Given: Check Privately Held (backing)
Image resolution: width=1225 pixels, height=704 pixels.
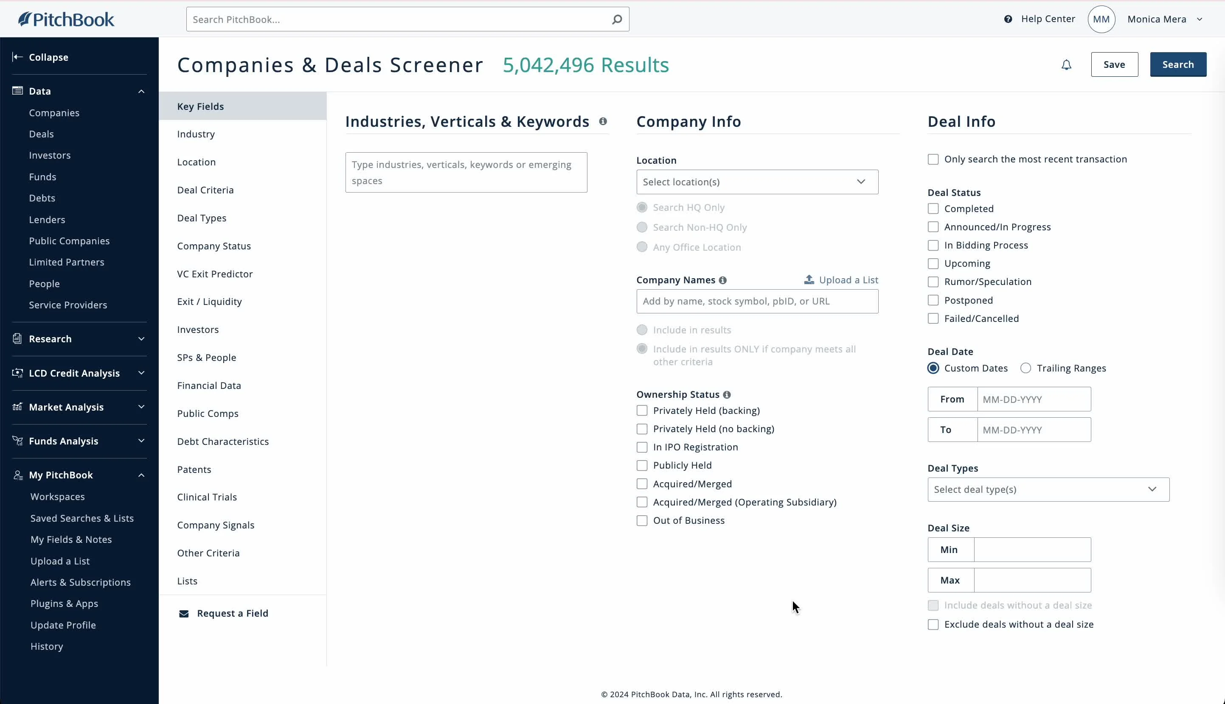Looking at the screenshot, I should point(642,411).
